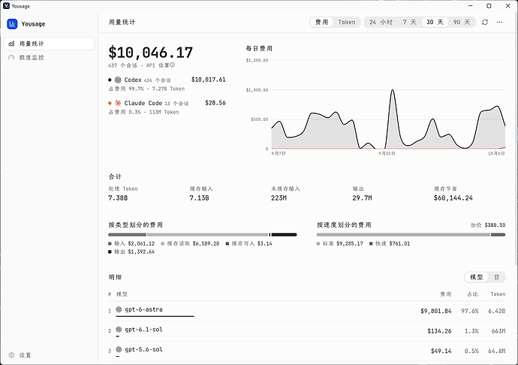Click the 缓存读取 segment of cost type bar

(x=208, y=235)
